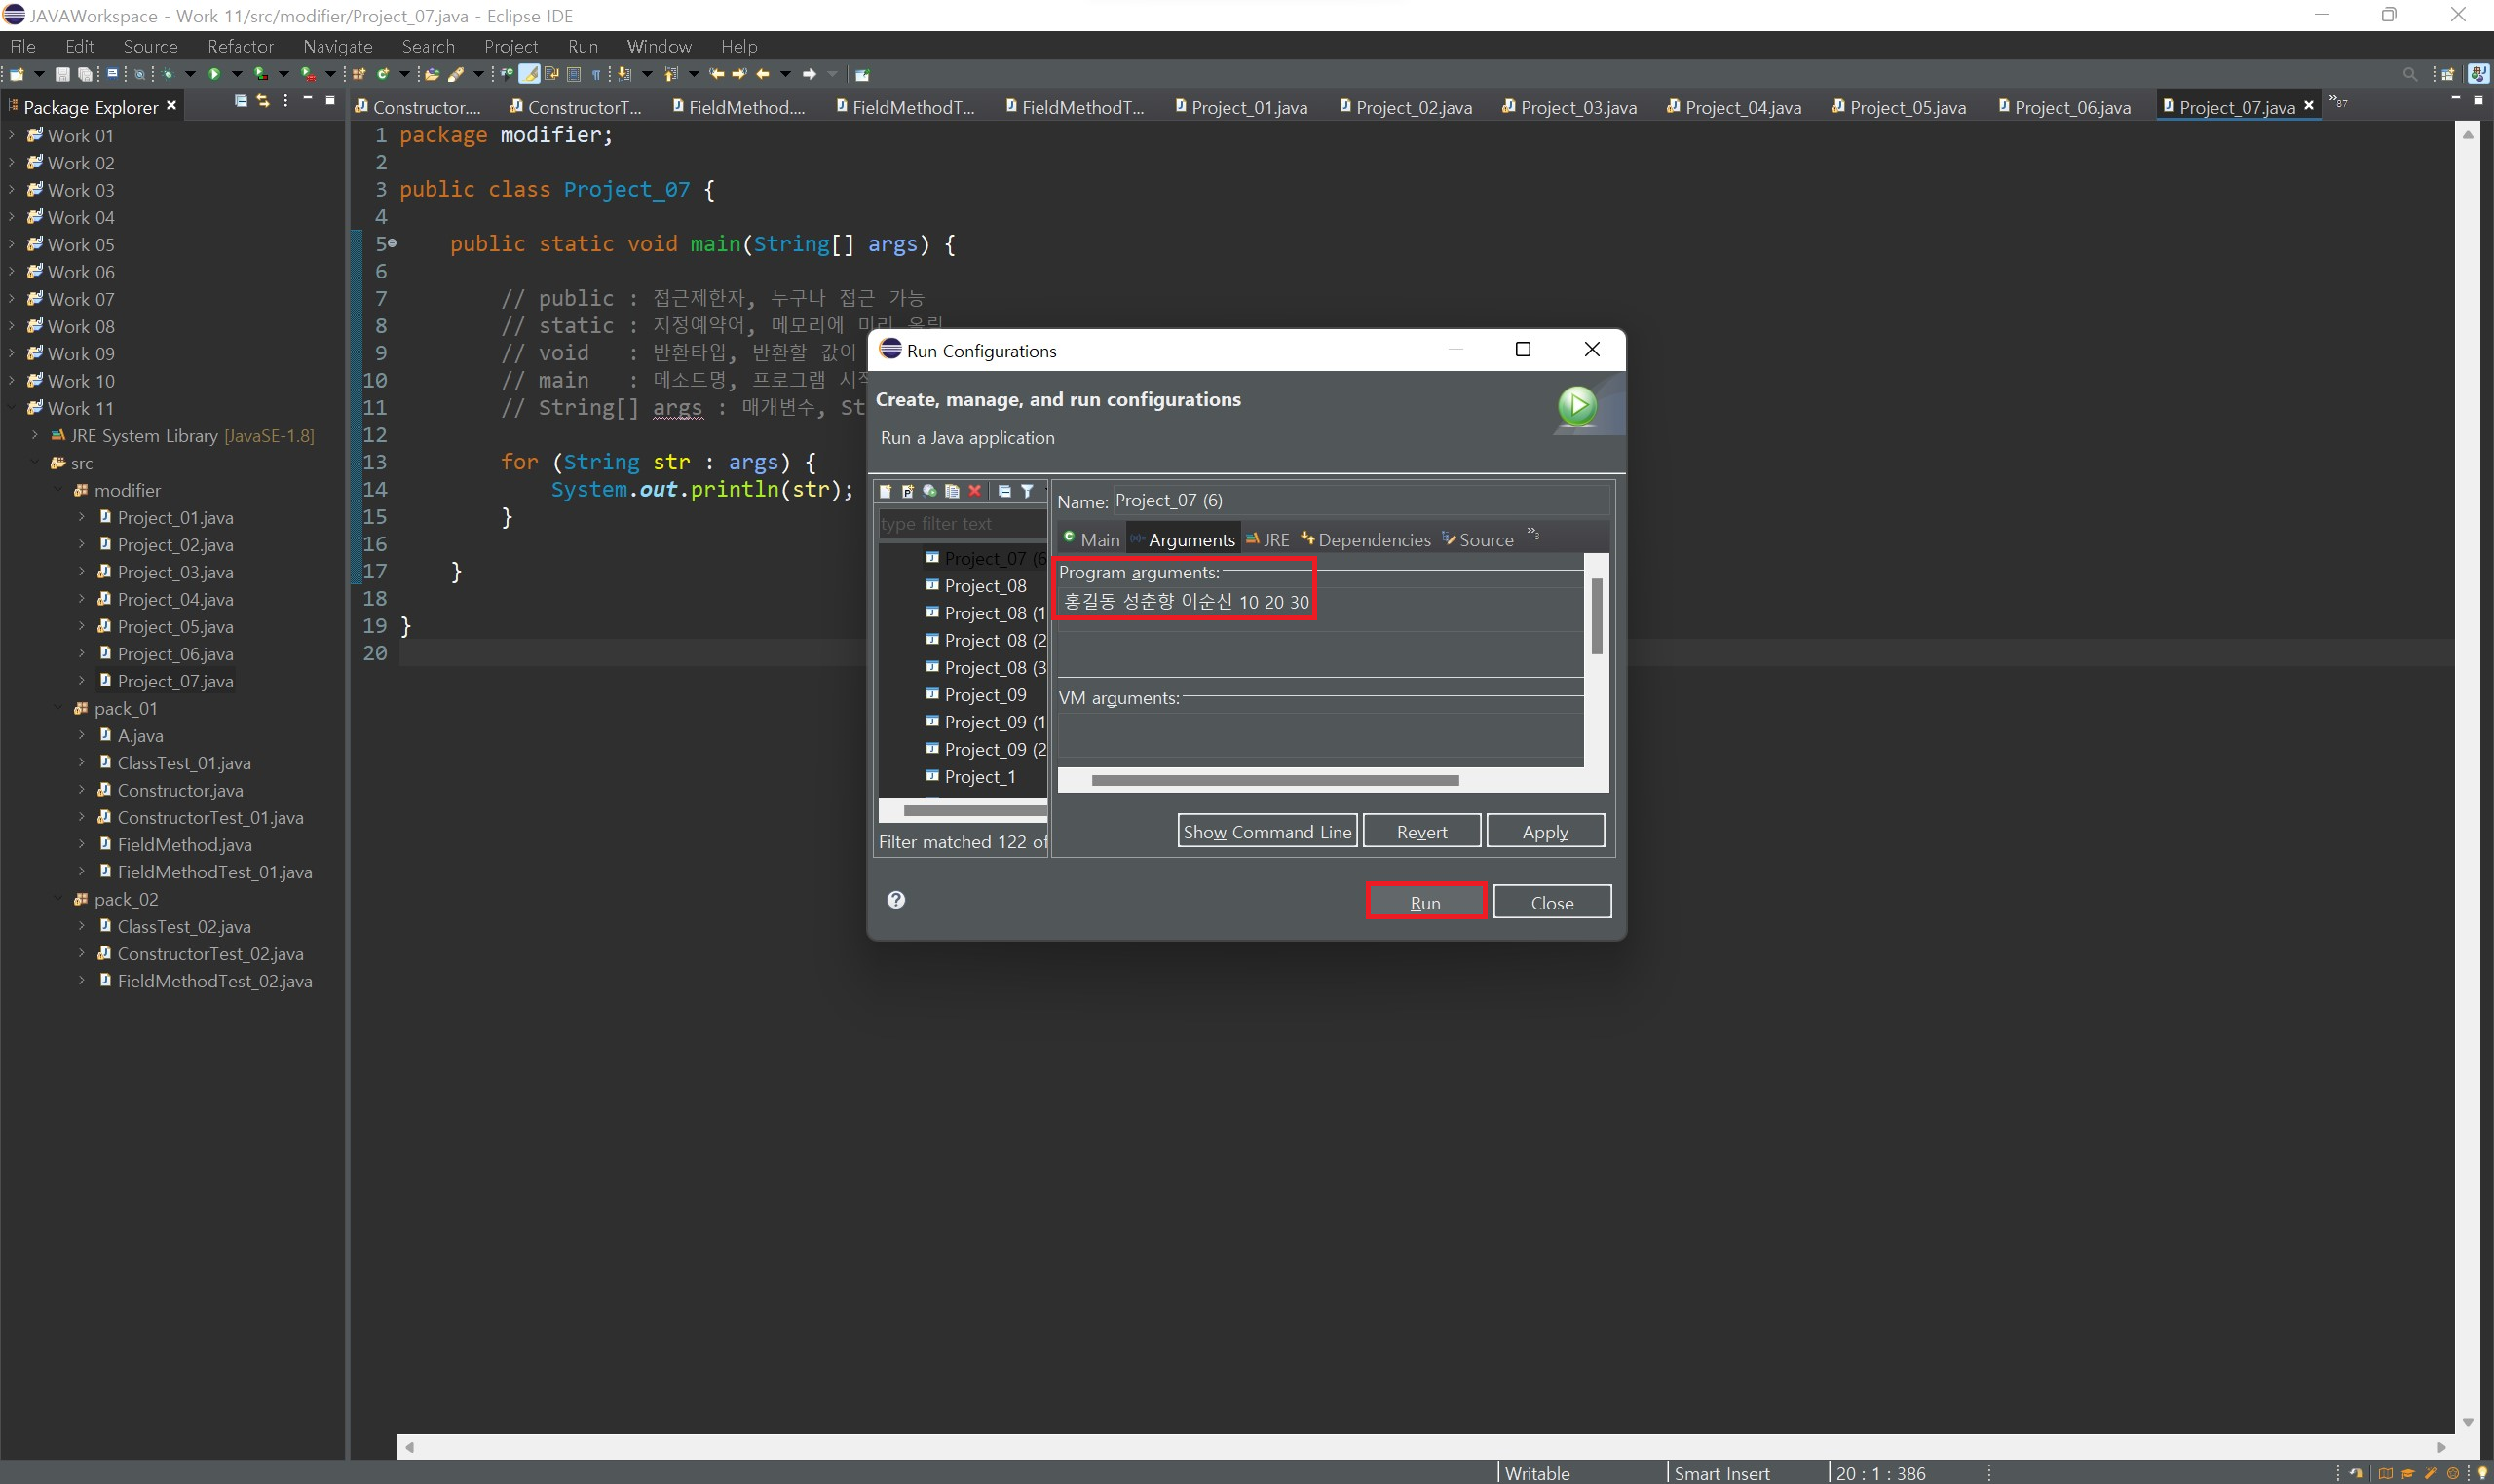
Task: Click the filter funnel icon in the dialog
Action: (x=1027, y=491)
